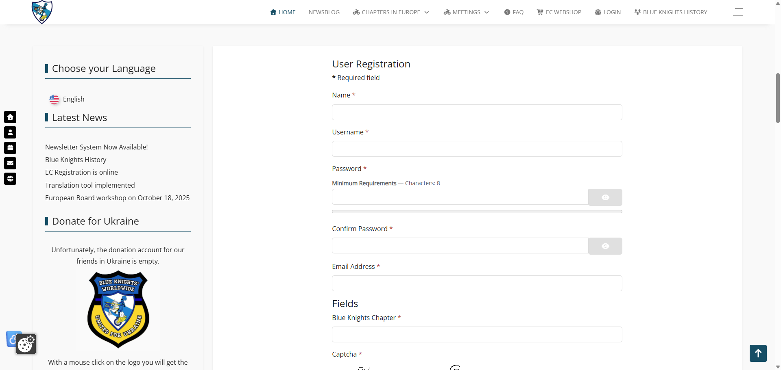This screenshot has height=370, width=781.
Task: Click the Blue Knights logo in the header
Action: [42, 12]
